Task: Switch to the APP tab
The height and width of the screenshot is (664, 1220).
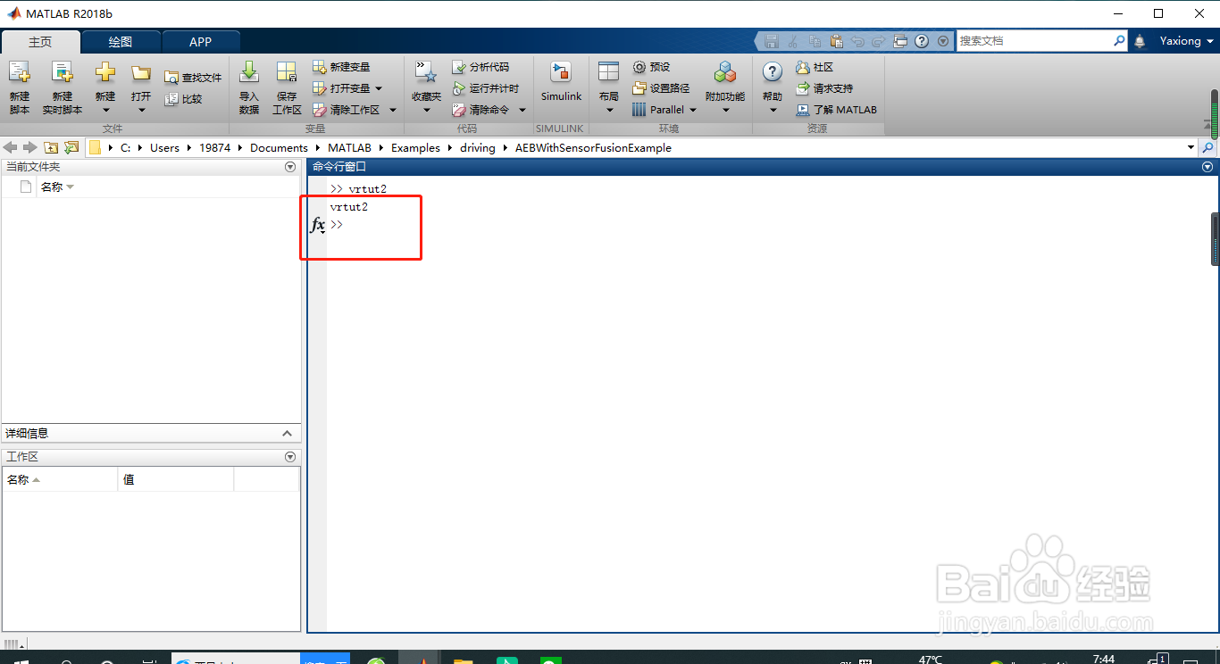Action: (201, 42)
